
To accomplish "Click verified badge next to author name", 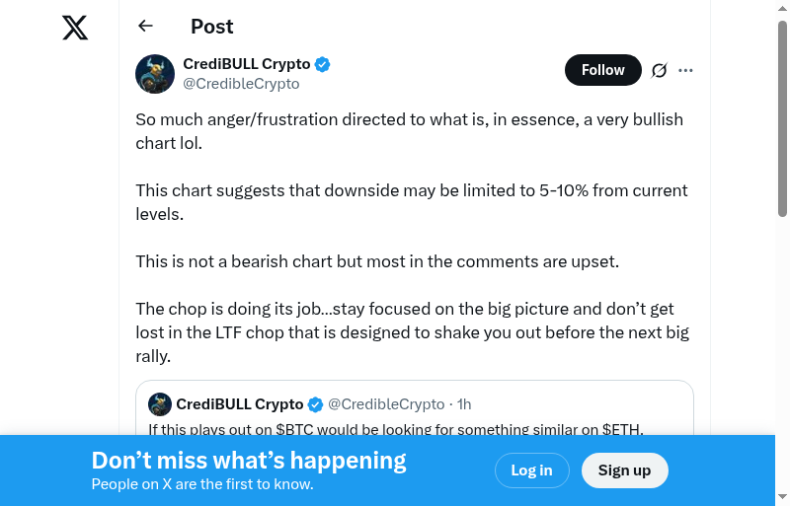I will (323, 65).
